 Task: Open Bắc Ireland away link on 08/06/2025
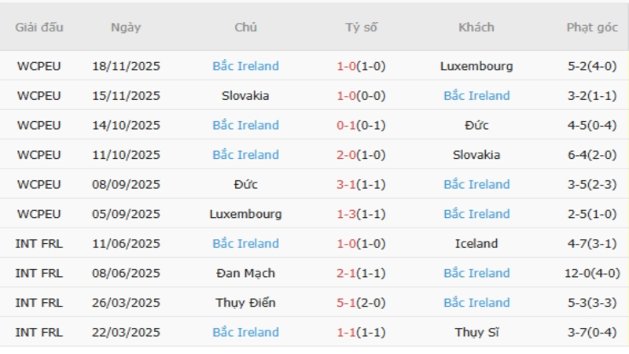click(x=476, y=273)
